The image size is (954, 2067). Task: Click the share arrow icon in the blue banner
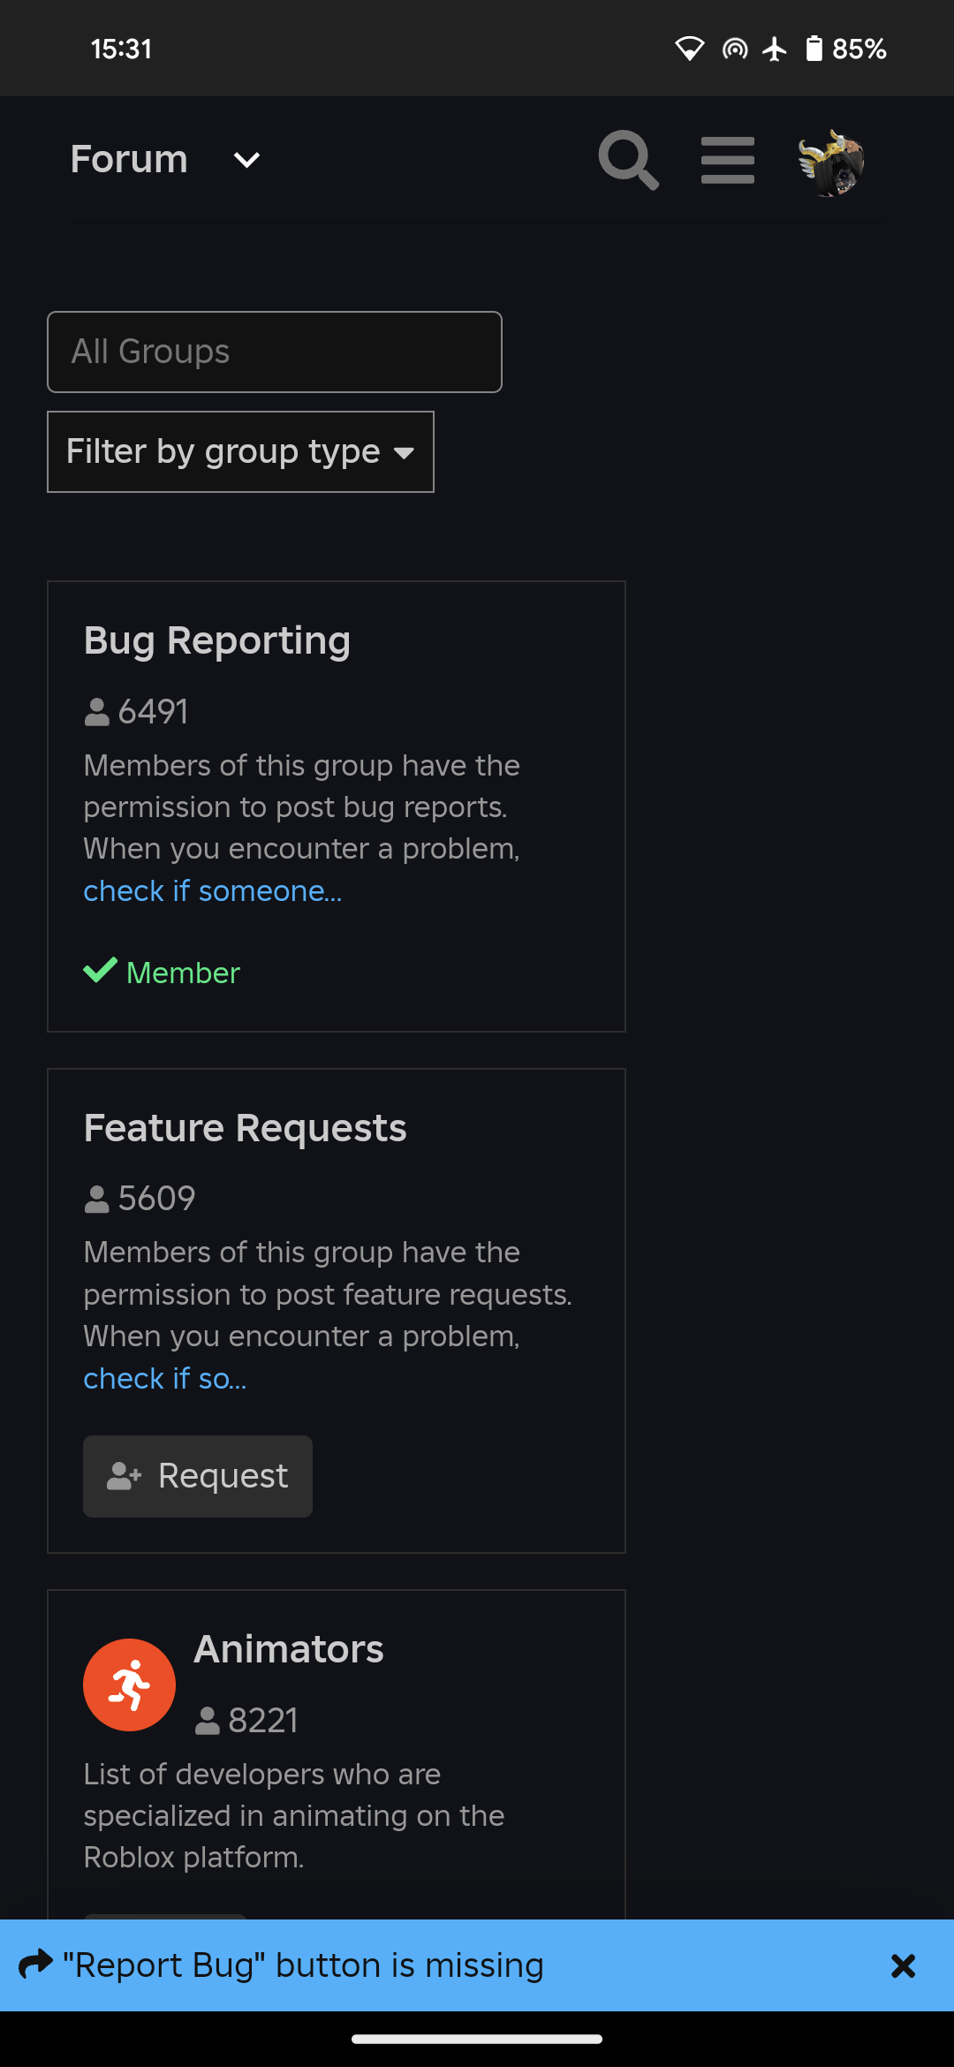(x=36, y=1965)
